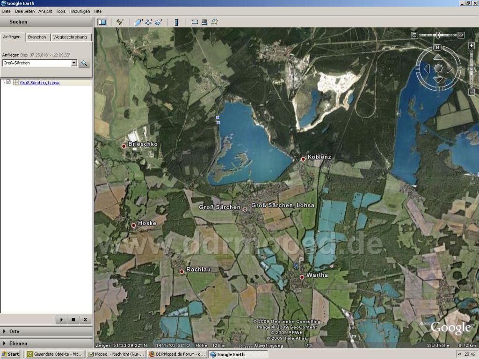
Task: Add a placemark with pushpin icon
Action: 120,22
